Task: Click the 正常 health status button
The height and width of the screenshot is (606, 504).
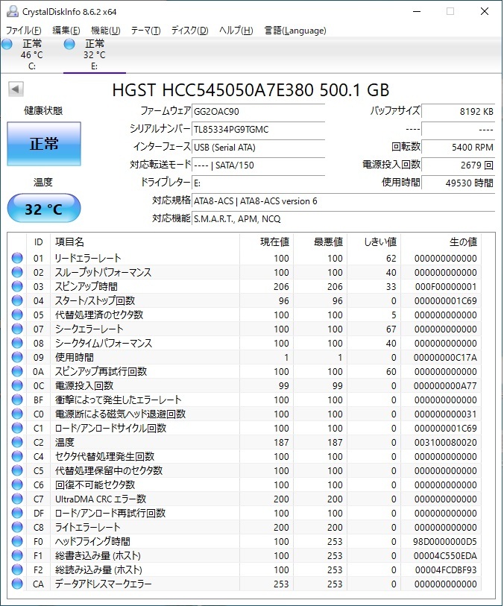Action: pyautogui.click(x=44, y=144)
